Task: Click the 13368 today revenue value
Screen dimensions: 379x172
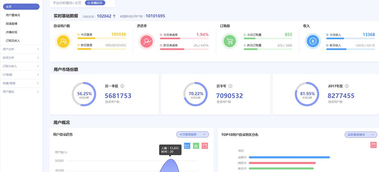Action: click(369, 34)
